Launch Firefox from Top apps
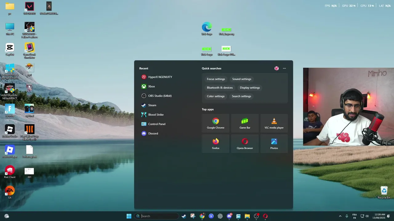394x221 pixels. tap(215, 144)
